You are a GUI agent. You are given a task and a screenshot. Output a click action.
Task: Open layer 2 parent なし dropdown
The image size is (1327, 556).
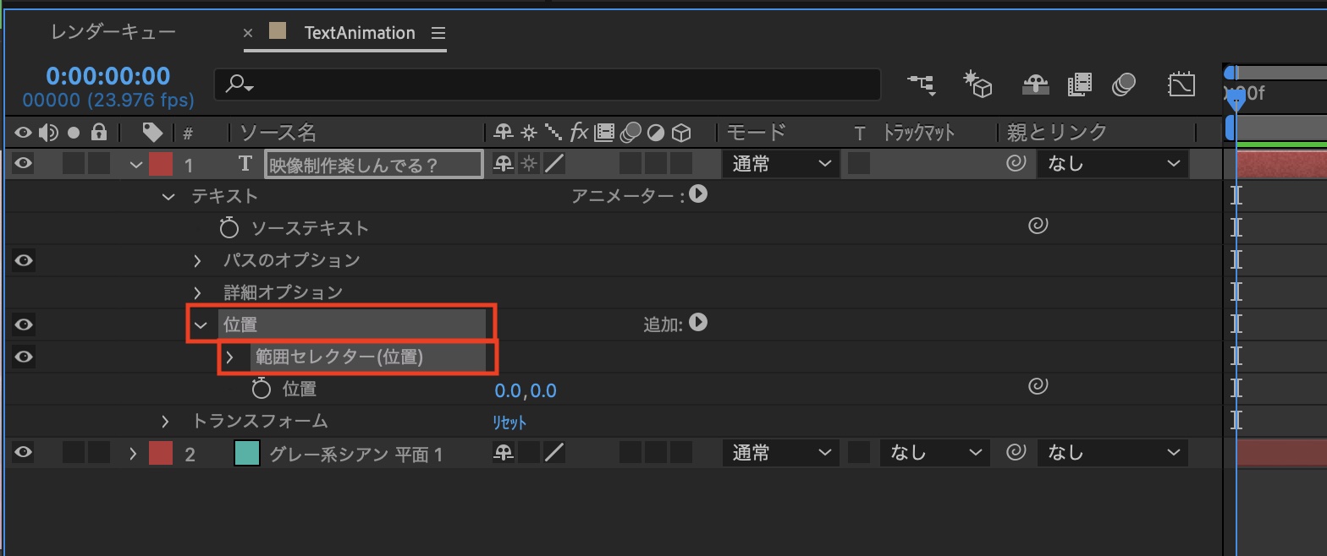(1113, 452)
